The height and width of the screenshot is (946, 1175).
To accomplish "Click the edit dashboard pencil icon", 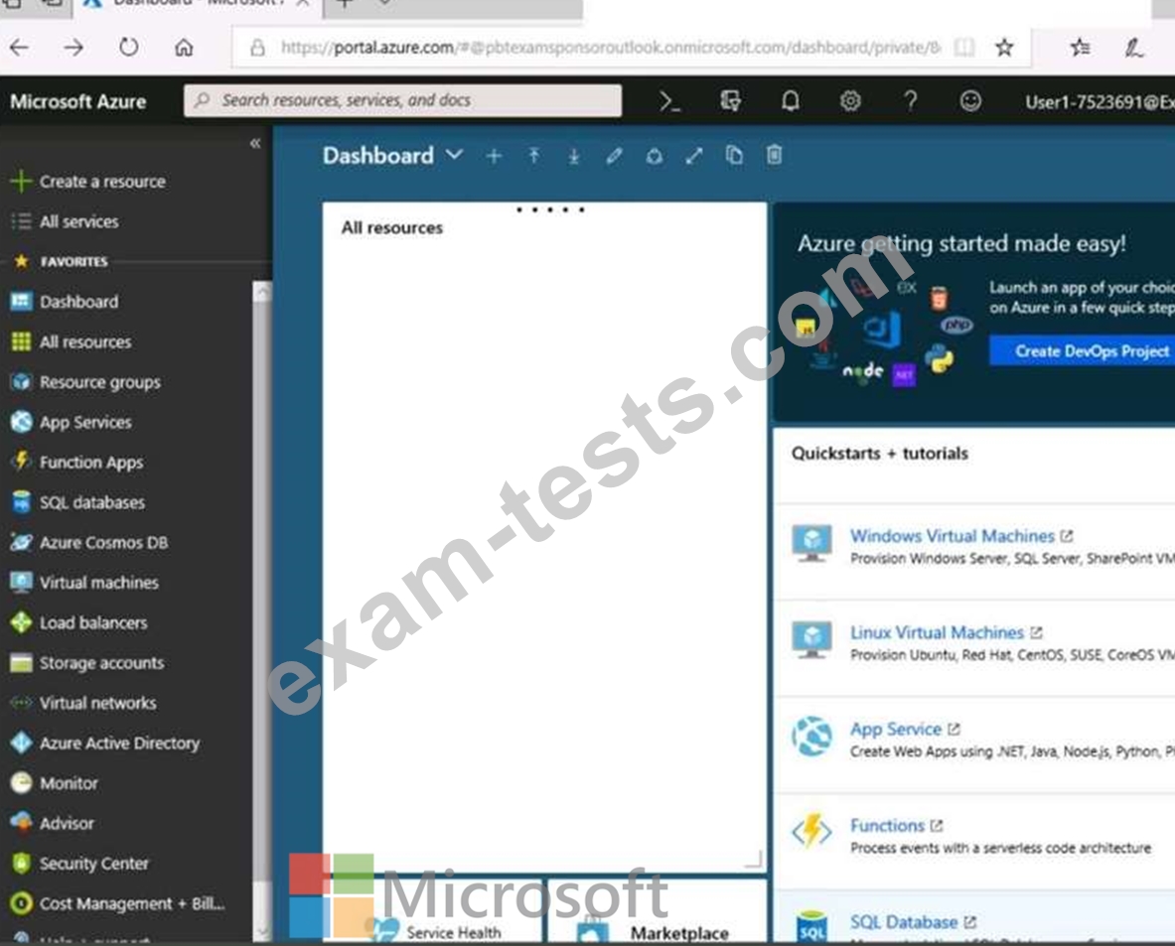I will 614,156.
